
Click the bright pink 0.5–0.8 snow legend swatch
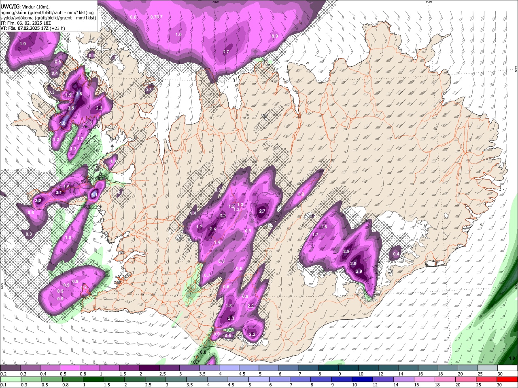click(x=70, y=368)
